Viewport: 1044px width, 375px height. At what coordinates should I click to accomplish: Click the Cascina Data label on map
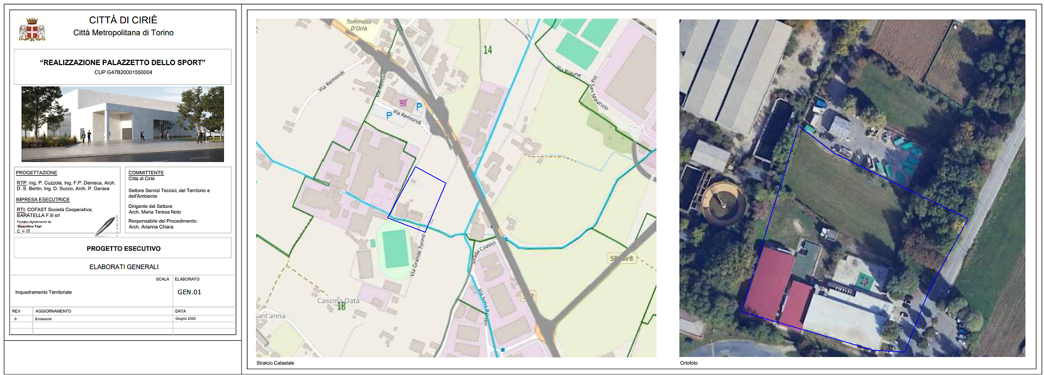[338, 301]
